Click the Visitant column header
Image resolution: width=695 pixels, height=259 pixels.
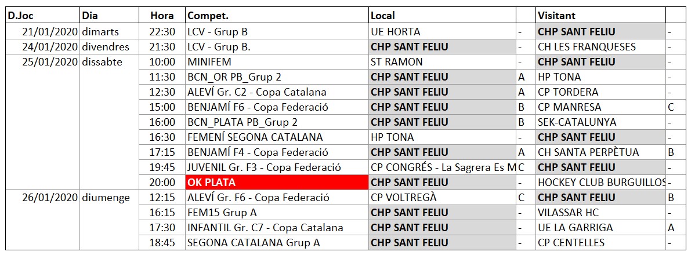pyautogui.click(x=600, y=16)
